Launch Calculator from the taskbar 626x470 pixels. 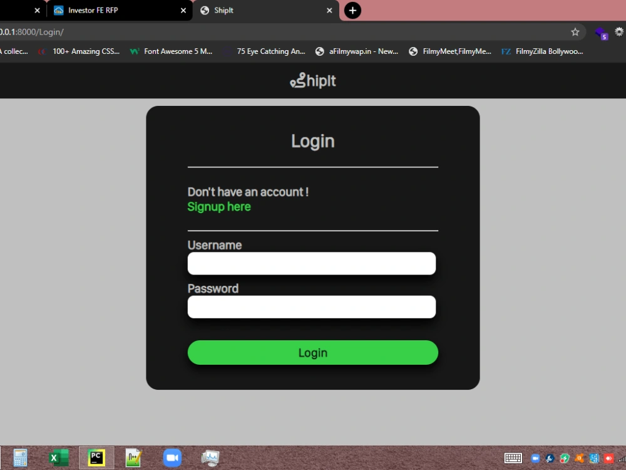(20, 457)
